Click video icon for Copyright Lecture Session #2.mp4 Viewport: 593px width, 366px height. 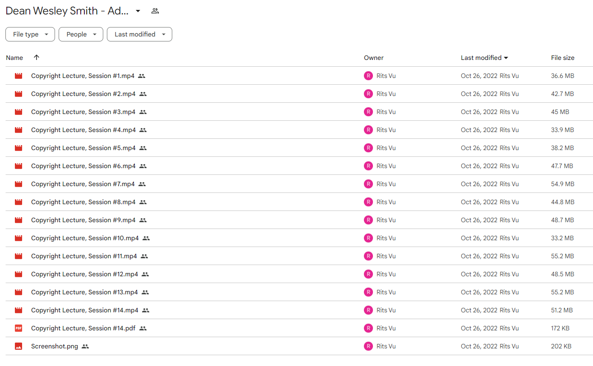(18, 94)
